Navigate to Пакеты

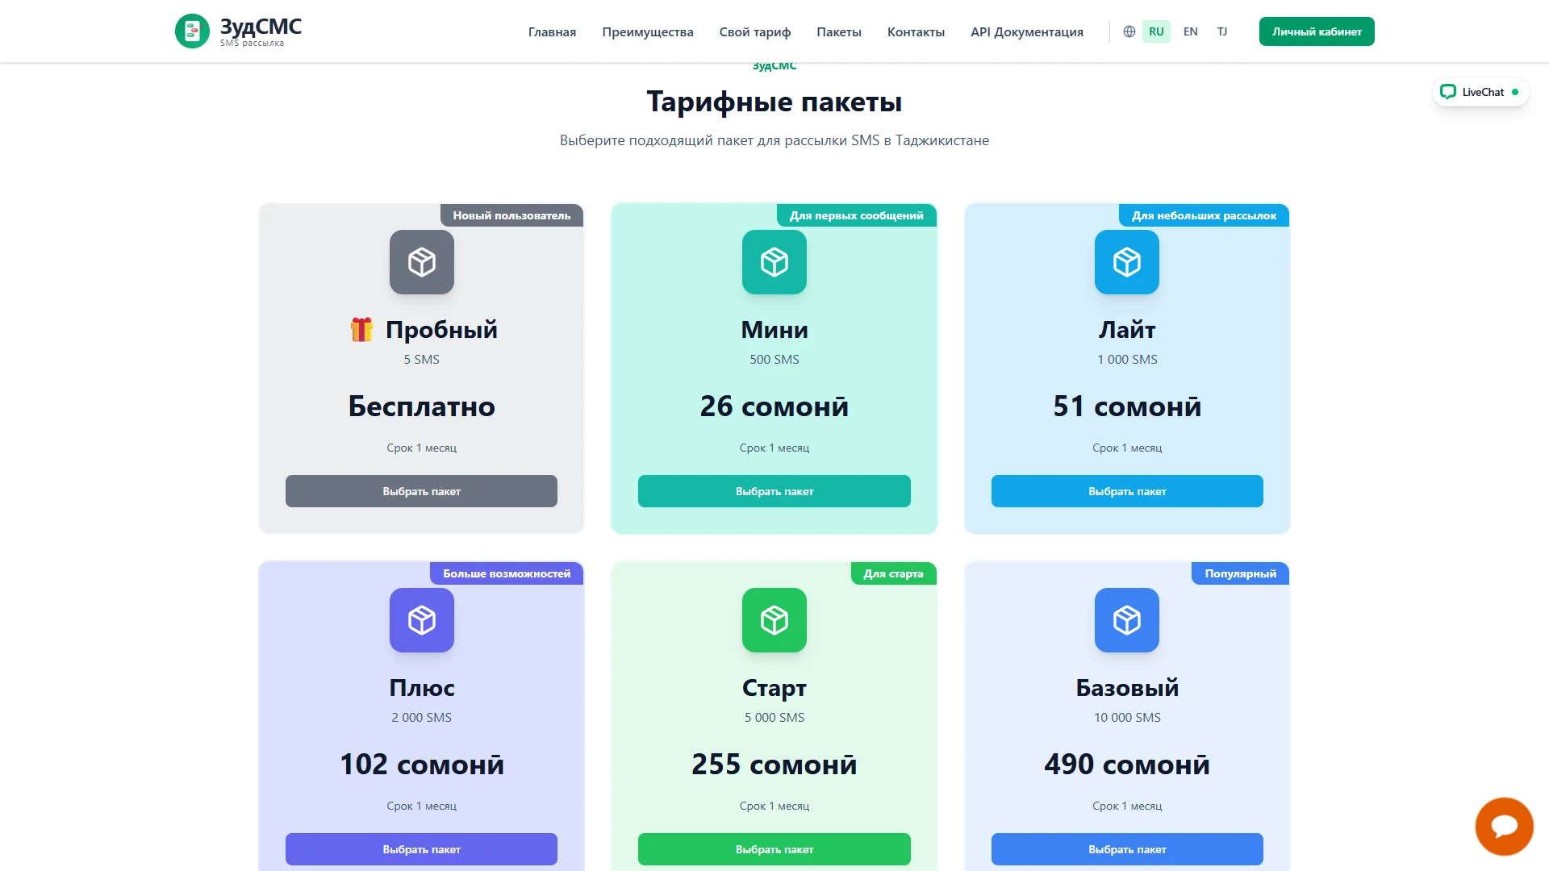pyautogui.click(x=839, y=31)
